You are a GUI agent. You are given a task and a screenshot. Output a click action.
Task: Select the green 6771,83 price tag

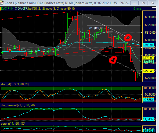[148, 61]
